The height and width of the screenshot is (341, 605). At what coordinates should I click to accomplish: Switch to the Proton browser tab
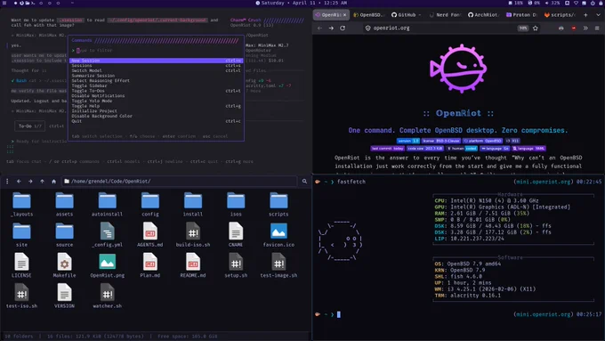coord(521,14)
